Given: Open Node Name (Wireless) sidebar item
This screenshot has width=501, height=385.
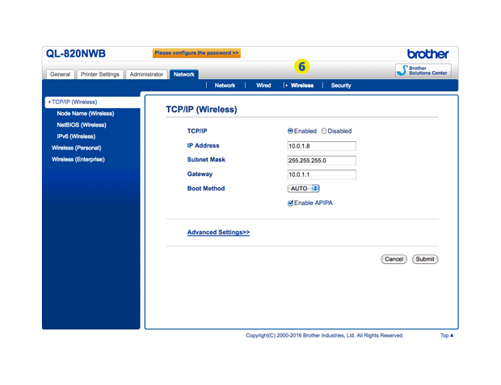Looking at the screenshot, I should [x=86, y=114].
